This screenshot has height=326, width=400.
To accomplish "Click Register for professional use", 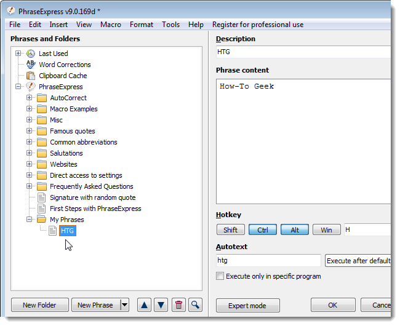I will tap(258, 25).
